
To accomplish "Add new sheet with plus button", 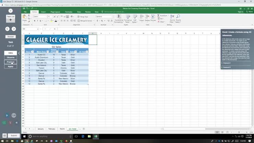I will (x=84, y=129).
